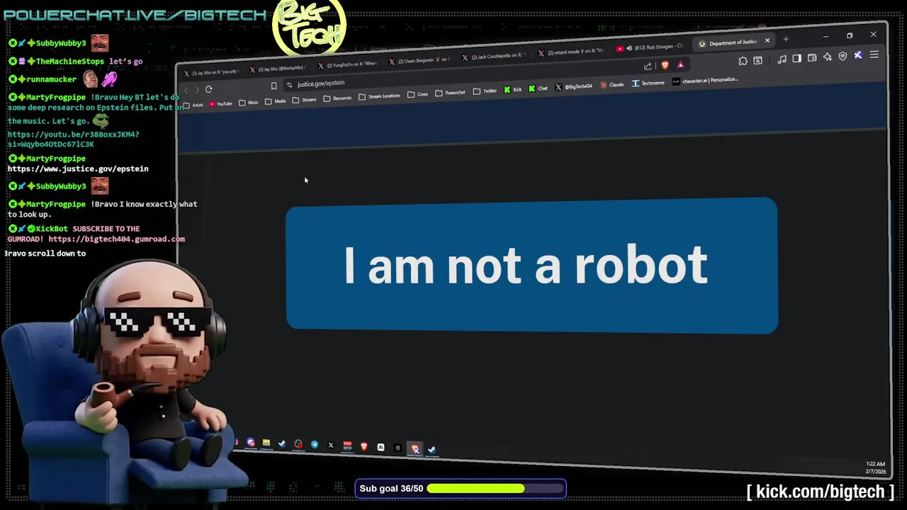The height and width of the screenshot is (510, 907).
Task: Open the Chat bookmark with Kick logo
Action: [539, 89]
